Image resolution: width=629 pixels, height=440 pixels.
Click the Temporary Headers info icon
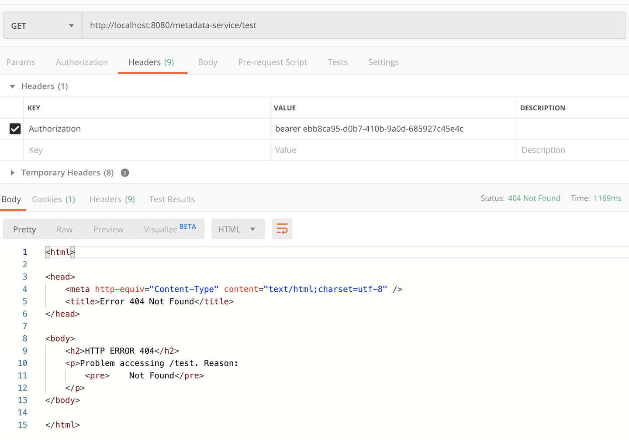coord(125,173)
